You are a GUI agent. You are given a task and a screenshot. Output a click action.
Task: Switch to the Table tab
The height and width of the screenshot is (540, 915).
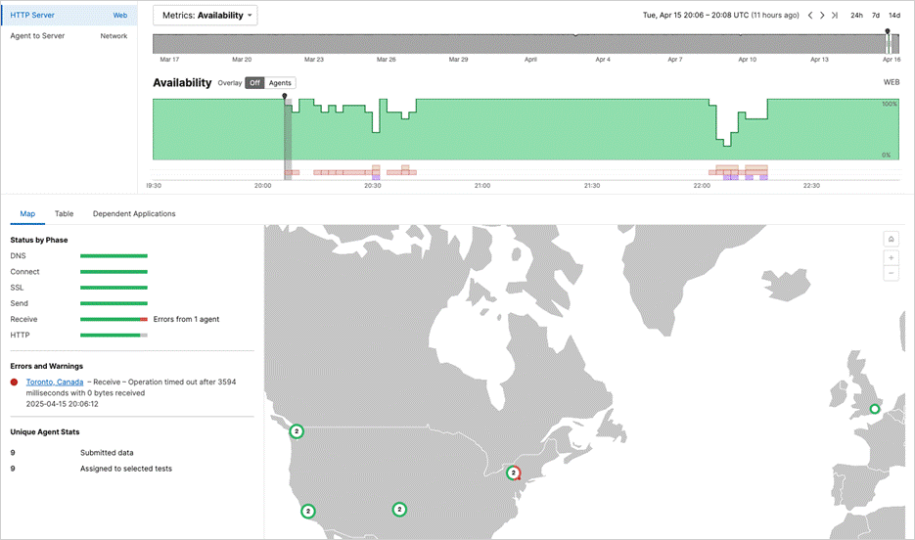click(x=64, y=213)
